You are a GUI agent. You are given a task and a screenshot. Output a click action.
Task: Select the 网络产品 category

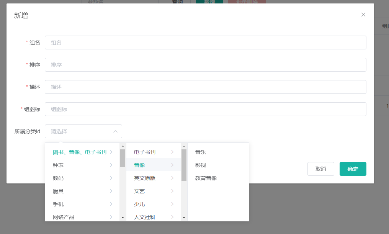(x=64, y=217)
